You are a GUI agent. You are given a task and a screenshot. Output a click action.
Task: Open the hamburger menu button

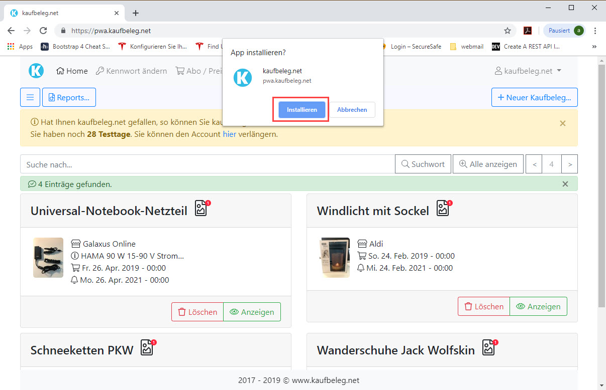pyautogui.click(x=30, y=98)
